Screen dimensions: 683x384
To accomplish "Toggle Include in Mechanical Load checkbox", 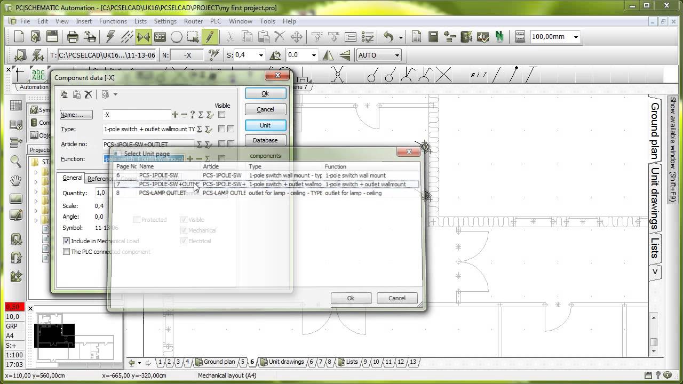I will [x=67, y=241].
